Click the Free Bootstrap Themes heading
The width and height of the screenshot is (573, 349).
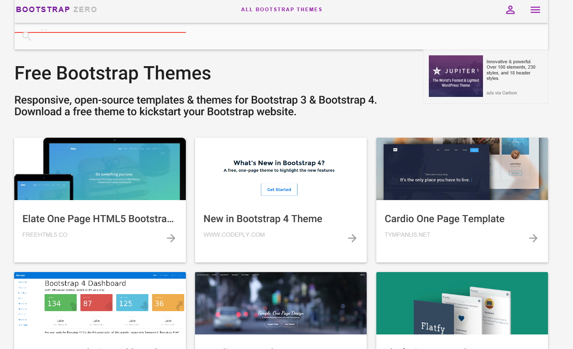(113, 73)
